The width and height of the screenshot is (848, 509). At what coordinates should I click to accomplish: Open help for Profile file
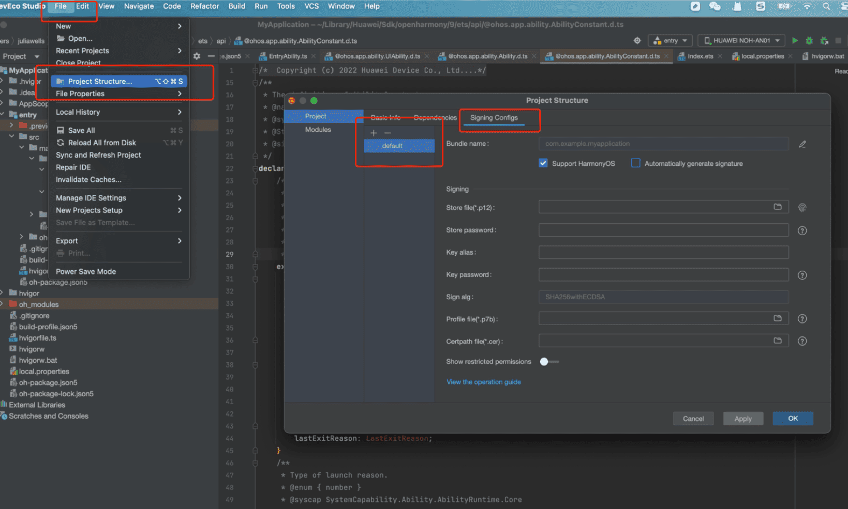[x=802, y=319]
